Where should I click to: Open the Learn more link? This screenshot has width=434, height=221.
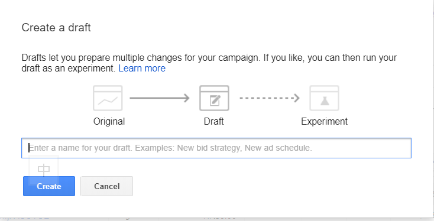(x=142, y=69)
